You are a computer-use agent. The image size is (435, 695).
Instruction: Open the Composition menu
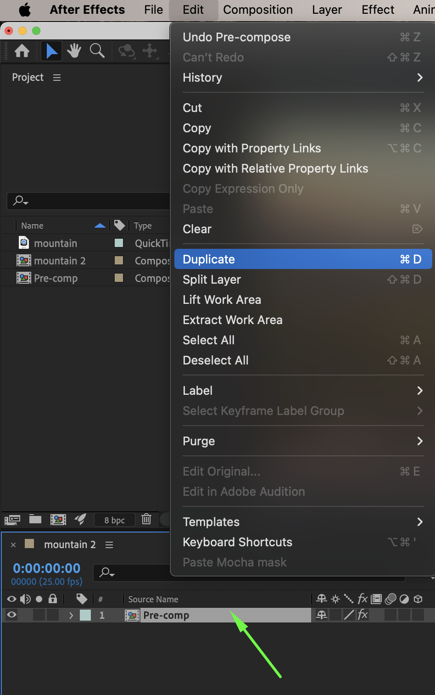click(258, 10)
